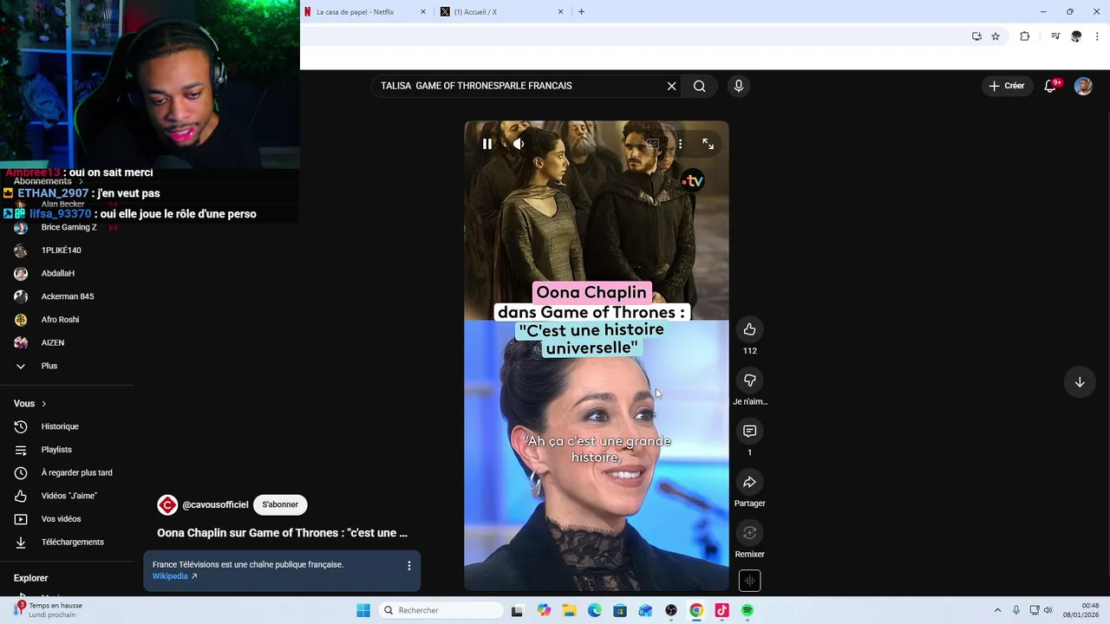
Task: Open the AIZEN subscription channel
Action: click(x=52, y=342)
